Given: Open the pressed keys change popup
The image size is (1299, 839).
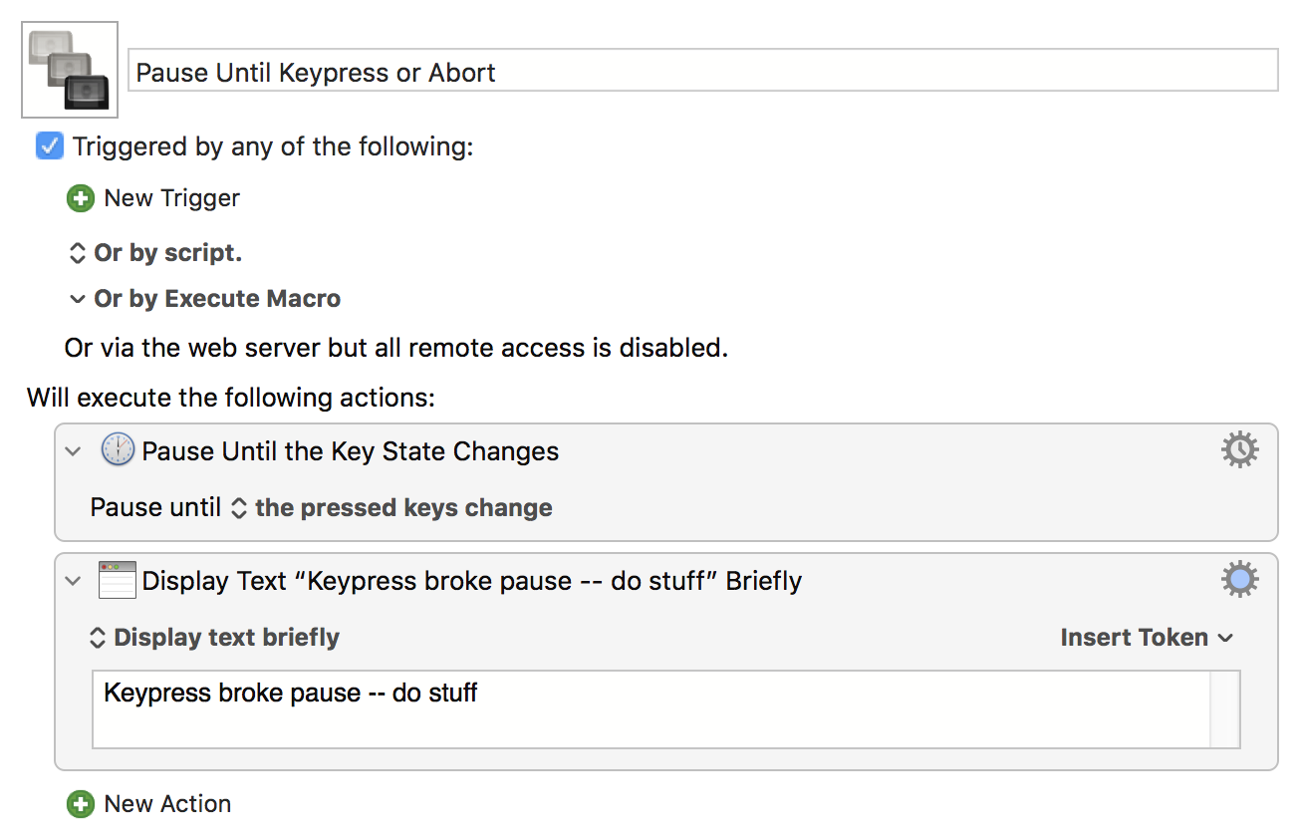Looking at the screenshot, I should (391, 508).
